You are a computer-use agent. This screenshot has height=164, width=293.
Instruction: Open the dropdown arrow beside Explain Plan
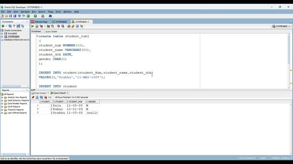45,26
